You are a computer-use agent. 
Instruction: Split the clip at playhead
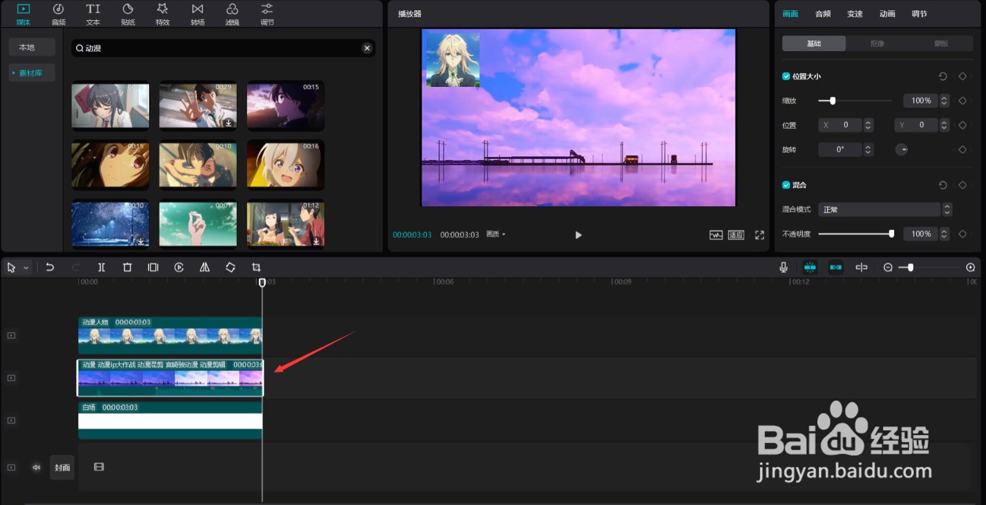102,267
